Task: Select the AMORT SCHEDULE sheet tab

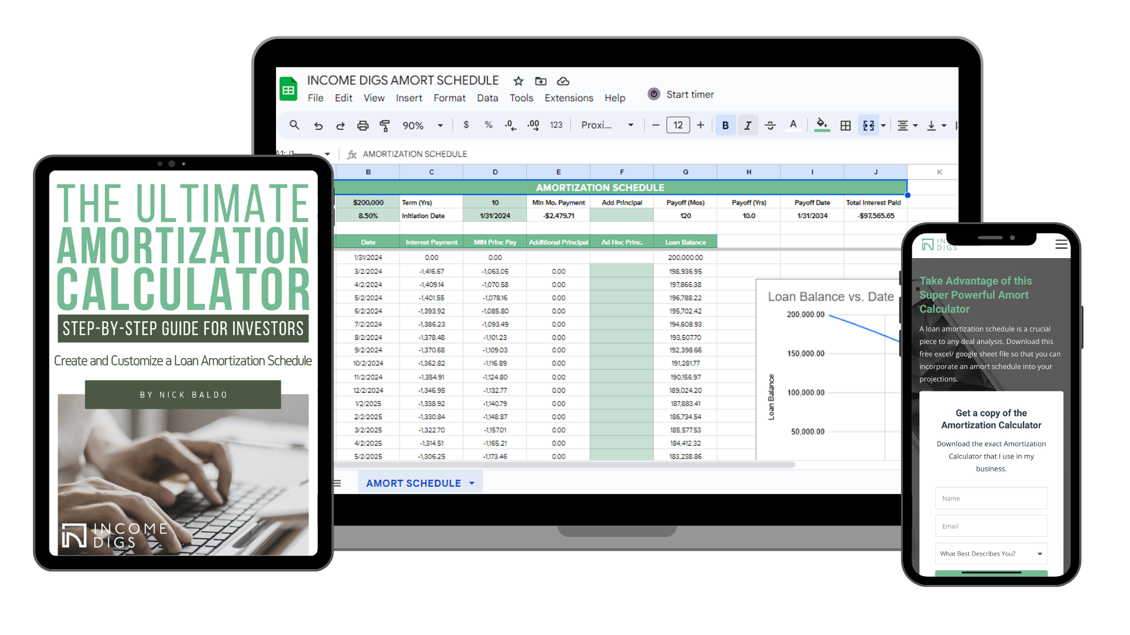Action: [413, 483]
